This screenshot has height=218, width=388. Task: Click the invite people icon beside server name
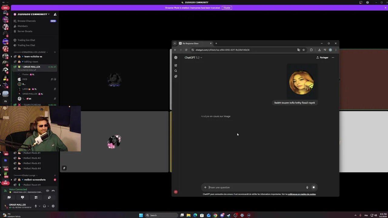pyautogui.click(x=55, y=14)
